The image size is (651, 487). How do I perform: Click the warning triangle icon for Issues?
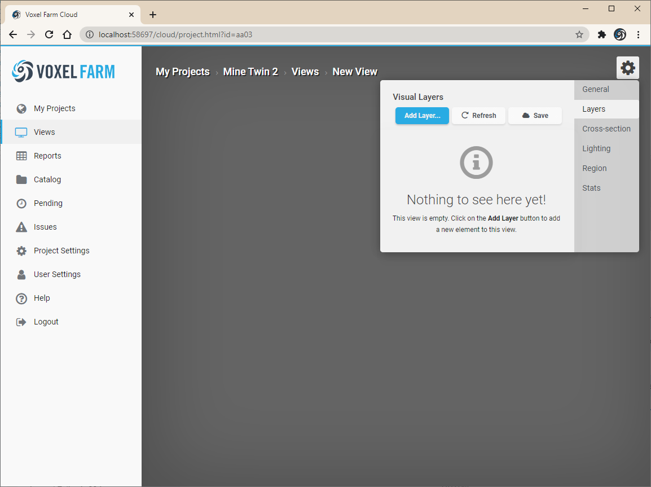coord(21,227)
